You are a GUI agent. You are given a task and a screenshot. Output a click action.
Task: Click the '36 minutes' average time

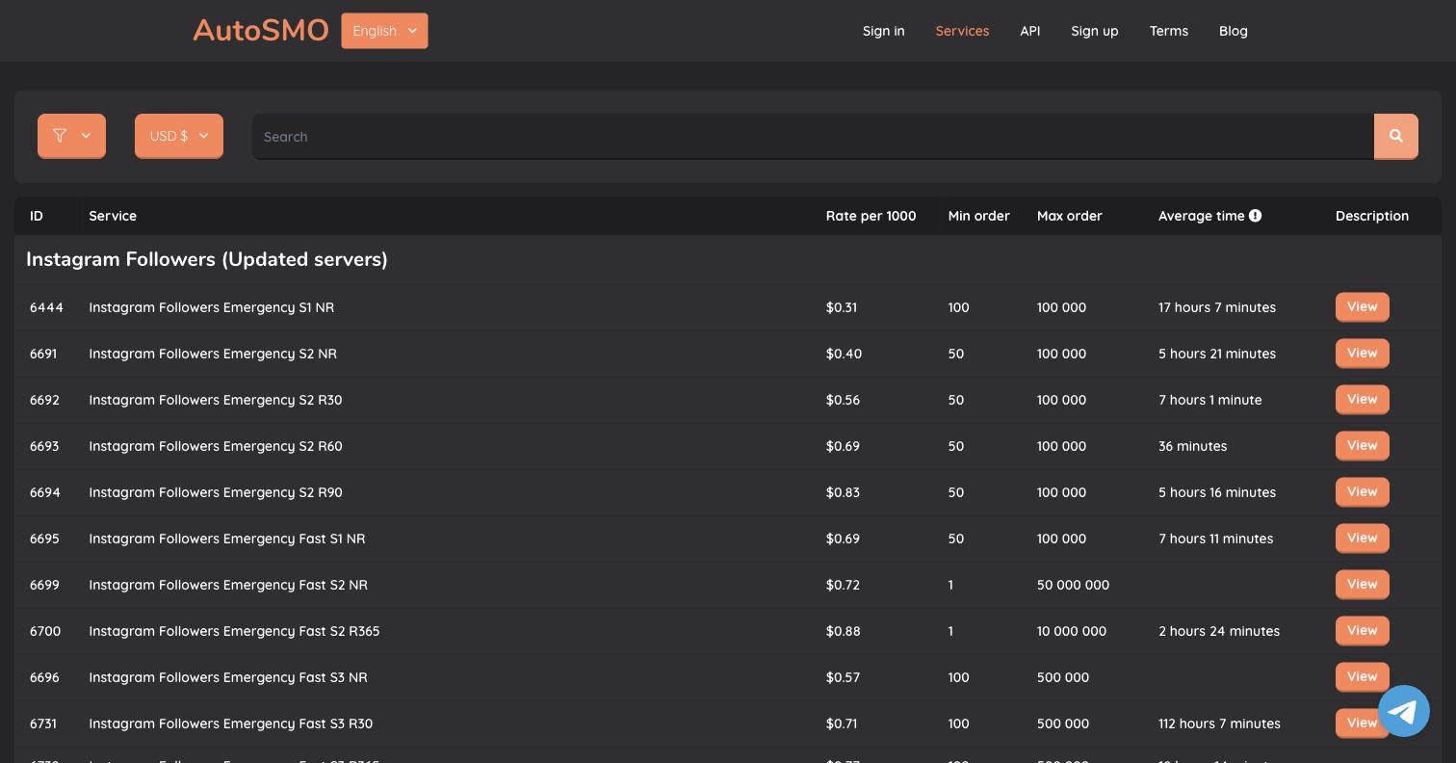pyautogui.click(x=1193, y=446)
